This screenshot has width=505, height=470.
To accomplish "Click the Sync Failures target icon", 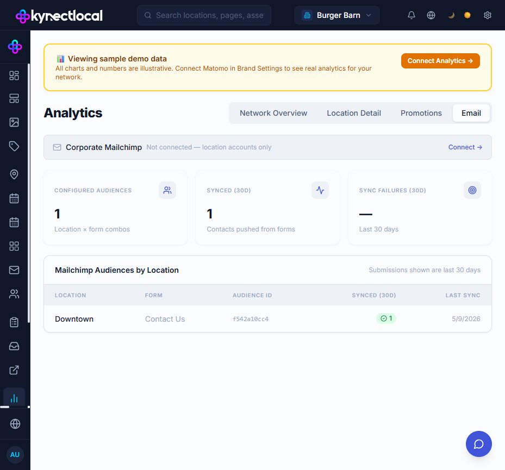I will point(472,190).
